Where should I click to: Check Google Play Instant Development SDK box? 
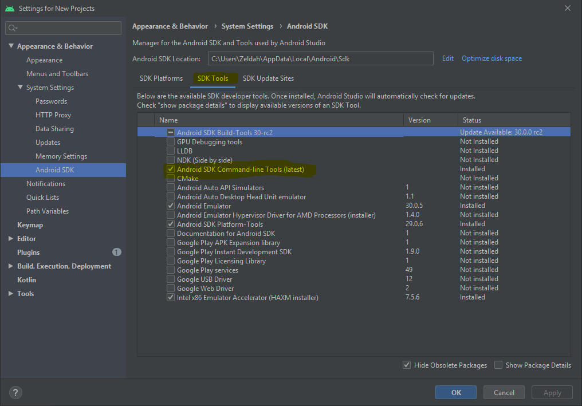click(170, 251)
